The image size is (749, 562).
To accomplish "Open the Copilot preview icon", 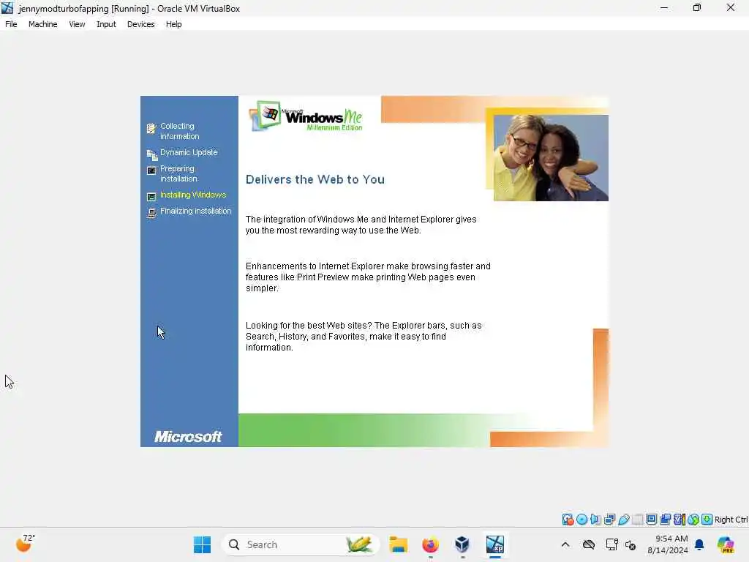I will pos(726,544).
